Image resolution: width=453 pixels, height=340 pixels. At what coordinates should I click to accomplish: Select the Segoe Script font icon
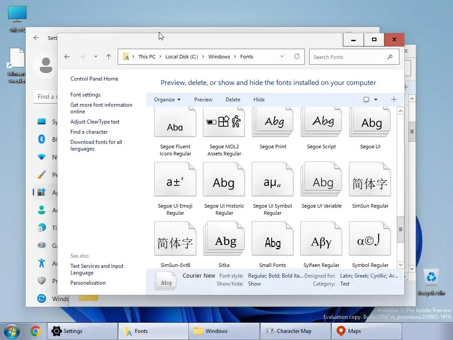(x=321, y=122)
